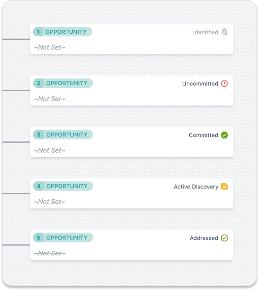Image resolution: width=259 pixels, height=290 pixels.
Task: Click the opportunity 4 label pill
Action: coord(63,186)
